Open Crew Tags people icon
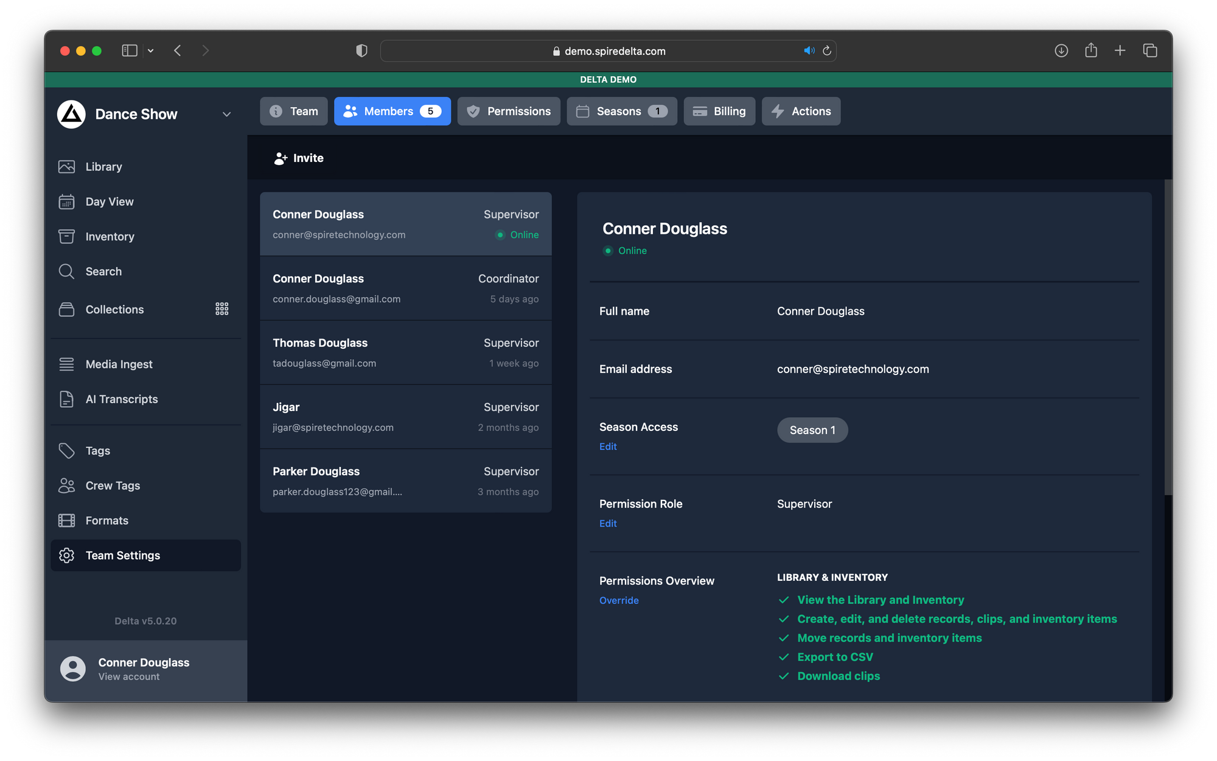This screenshot has height=761, width=1217. click(66, 486)
